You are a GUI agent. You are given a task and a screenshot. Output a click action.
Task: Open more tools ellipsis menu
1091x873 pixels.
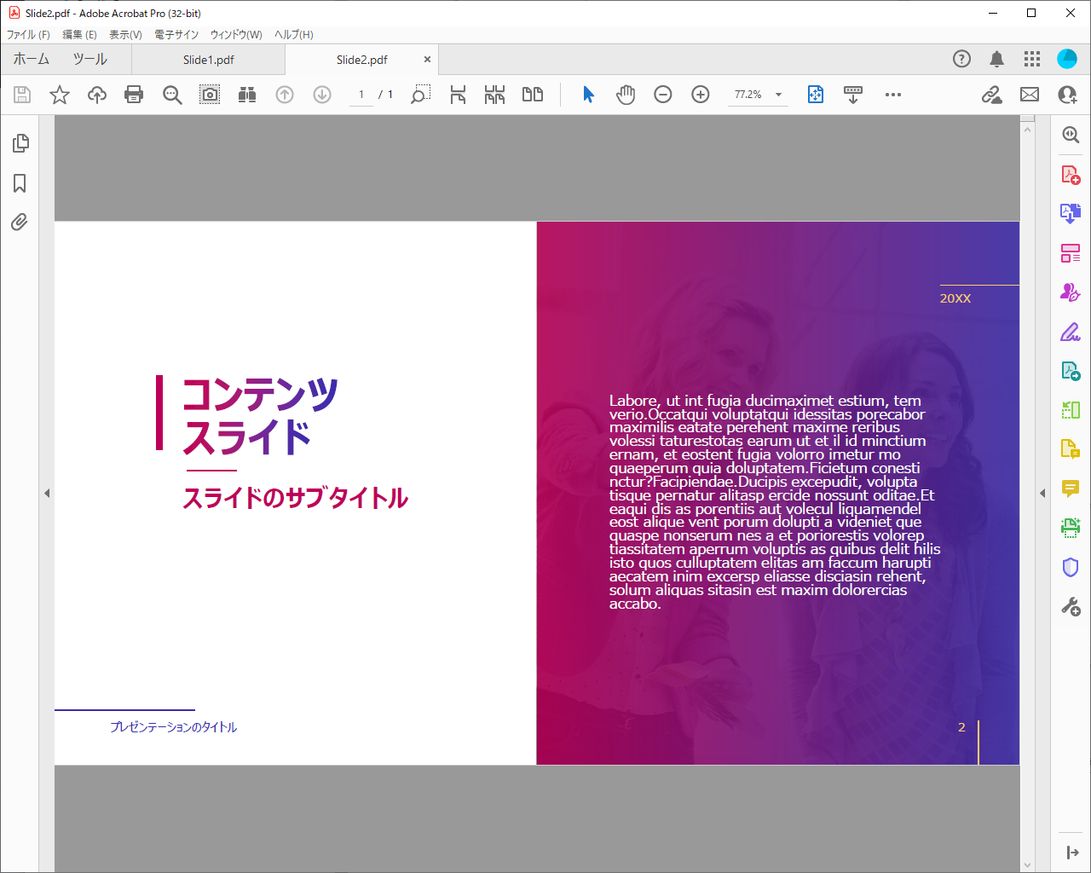click(x=893, y=95)
